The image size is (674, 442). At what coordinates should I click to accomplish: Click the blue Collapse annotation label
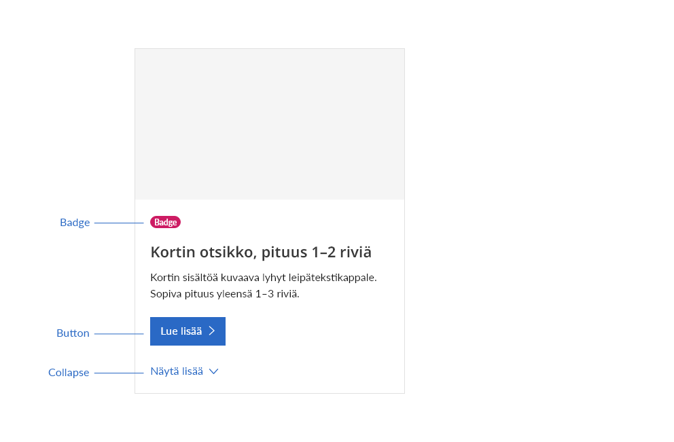click(69, 373)
